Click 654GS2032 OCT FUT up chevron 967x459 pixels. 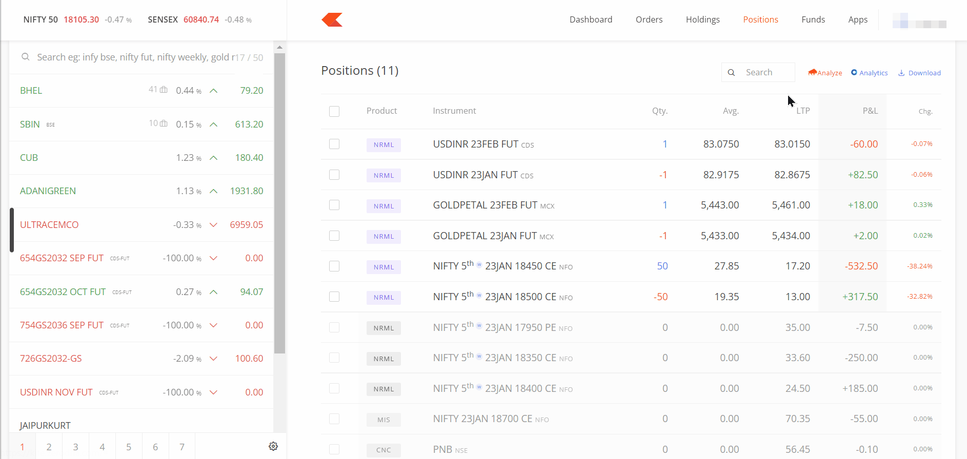pos(214,292)
